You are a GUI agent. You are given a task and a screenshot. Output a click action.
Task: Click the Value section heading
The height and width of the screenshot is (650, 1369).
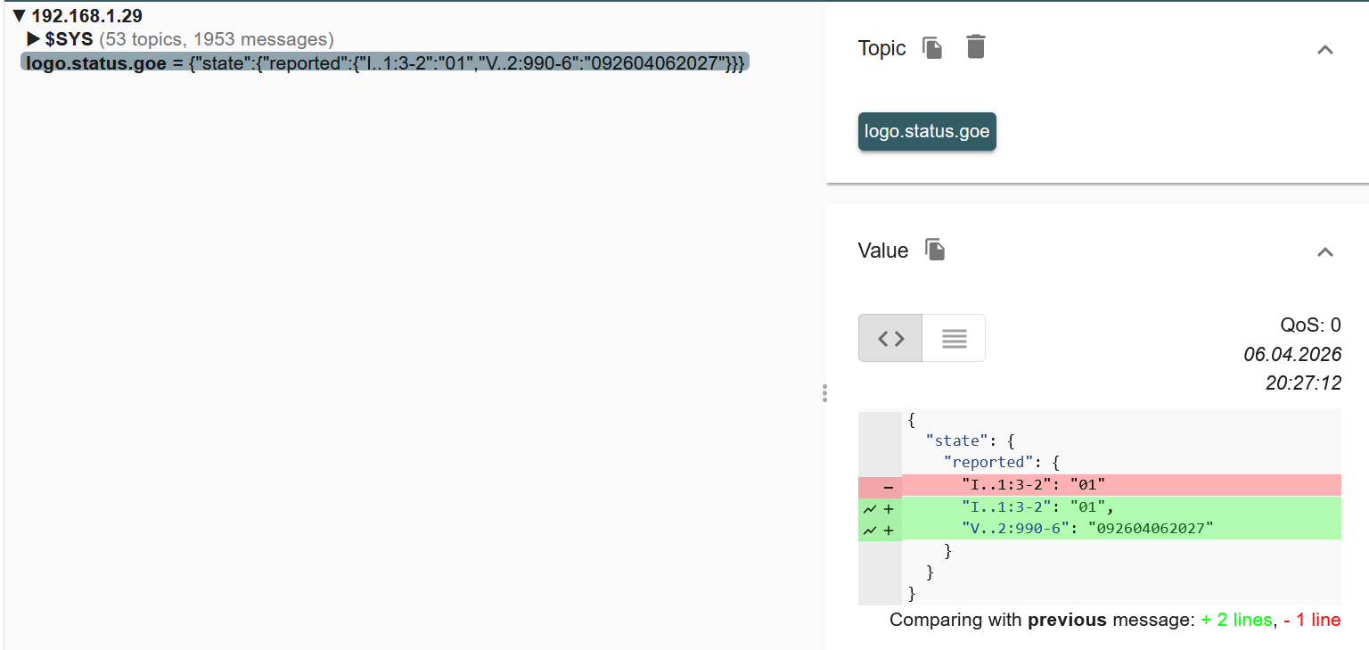[882, 251]
